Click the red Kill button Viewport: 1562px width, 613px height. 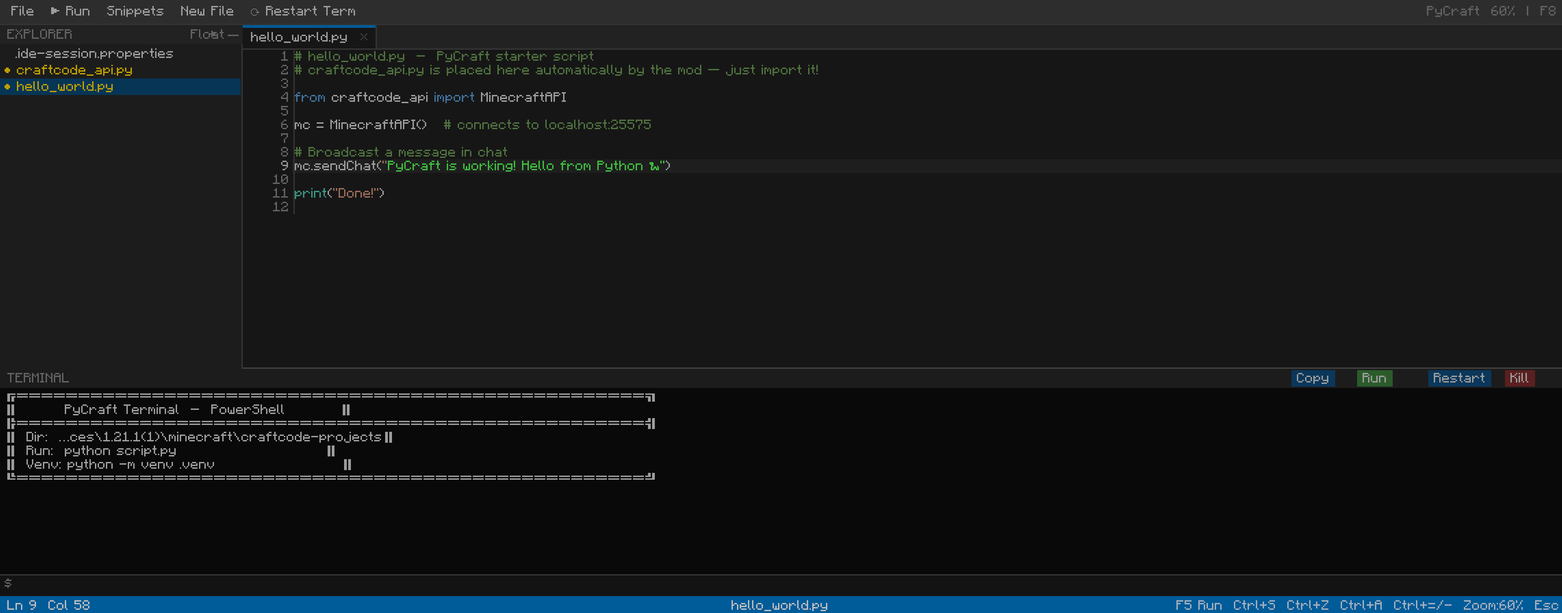pos(1519,378)
